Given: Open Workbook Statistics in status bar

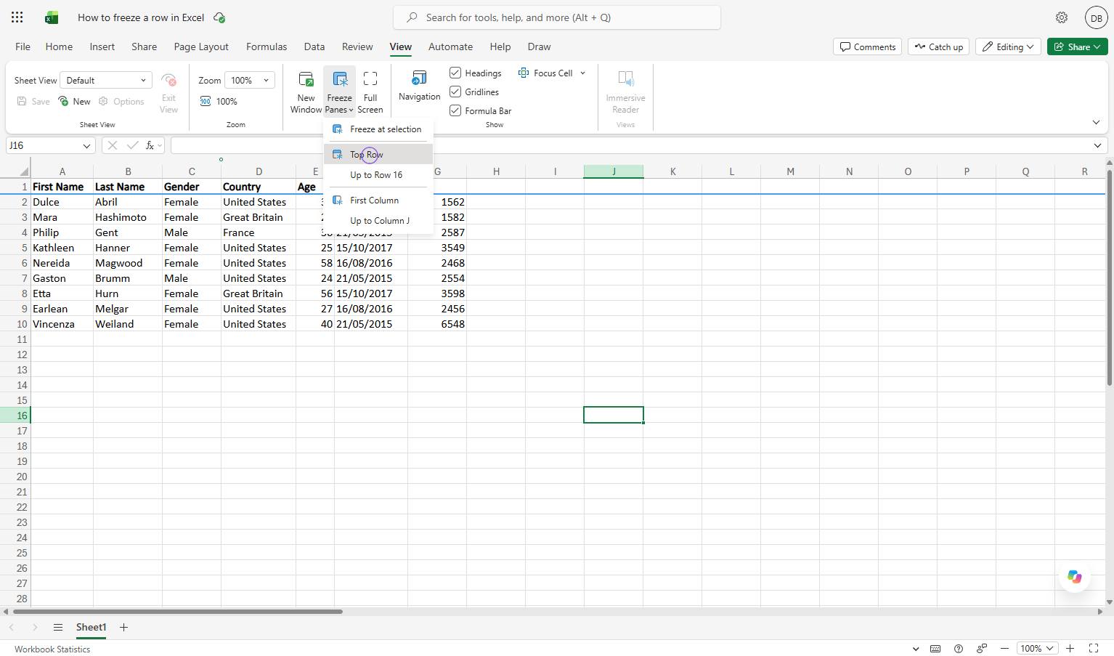Looking at the screenshot, I should 52,649.
